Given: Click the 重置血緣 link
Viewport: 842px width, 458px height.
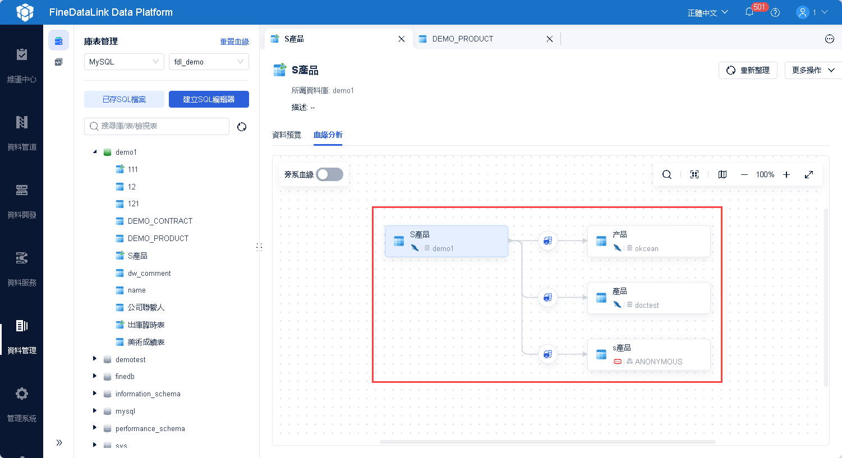Looking at the screenshot, I should coord(234,41).
